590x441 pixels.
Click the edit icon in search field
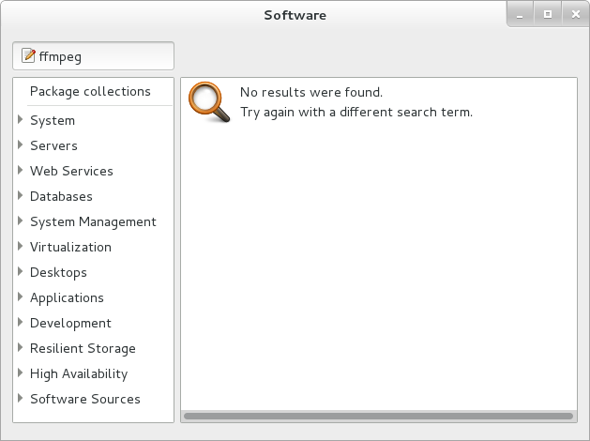tap(28, 56)
